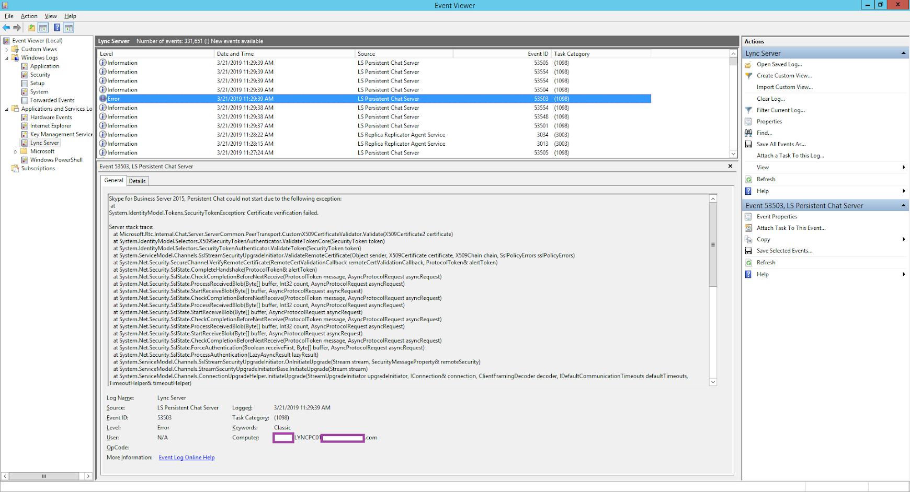This screenshot has width=910, height=492.
Task: Click the Security log icon in the tree
Action: coord(25,75)
